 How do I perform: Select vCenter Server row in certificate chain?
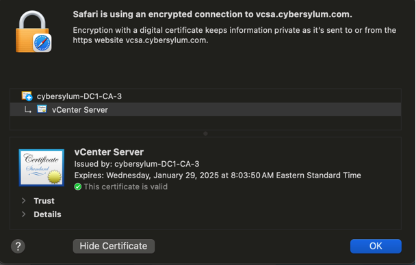click(205, 109)
